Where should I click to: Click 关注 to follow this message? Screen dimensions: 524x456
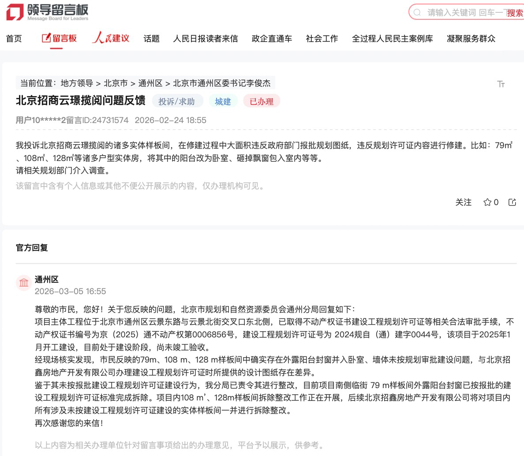pyautogui.click(x=463, y=202)
